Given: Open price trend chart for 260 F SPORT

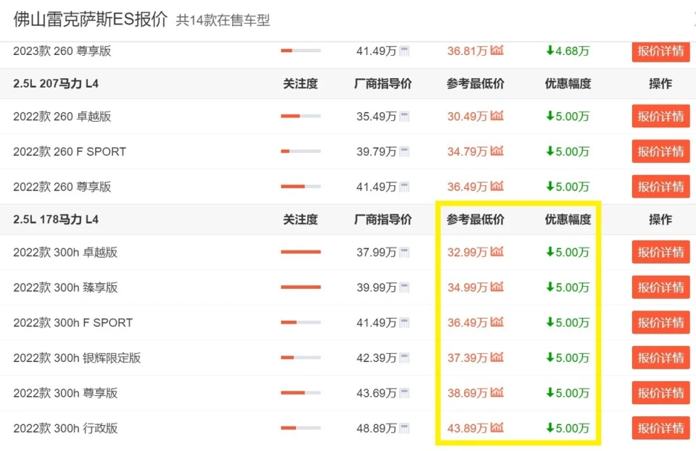Looking at the screenshot, I should 497,151.
